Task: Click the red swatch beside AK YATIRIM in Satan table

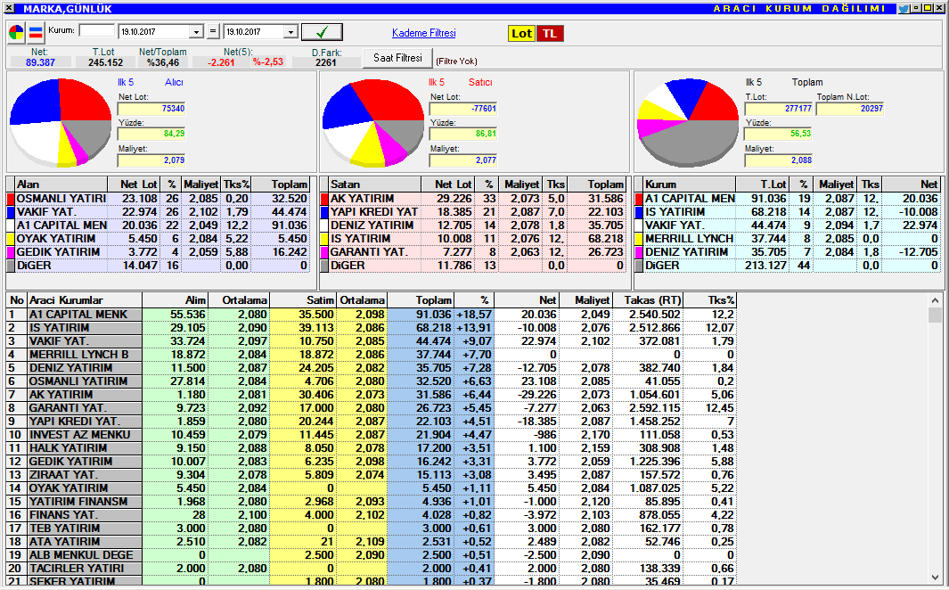Action: 324,199
